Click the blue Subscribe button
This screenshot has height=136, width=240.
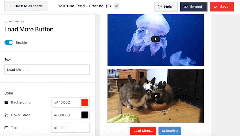tap(170, 131)
